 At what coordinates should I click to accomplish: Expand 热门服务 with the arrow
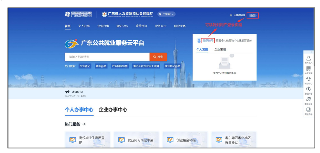[x=84, y=124]
